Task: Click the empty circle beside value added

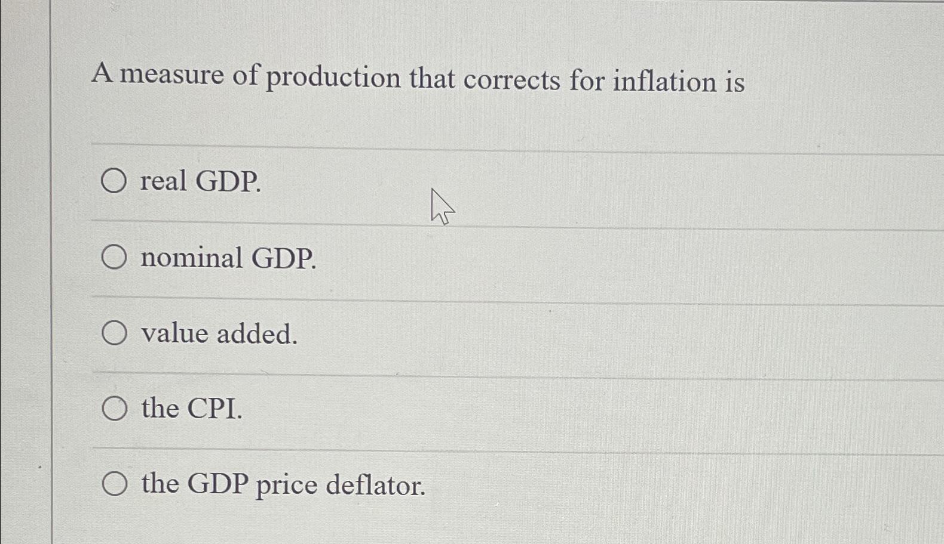Action: (x=114, y=333)
